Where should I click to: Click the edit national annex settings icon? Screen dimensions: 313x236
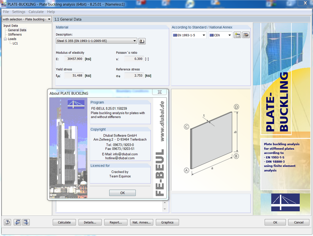tap(246, 35)
